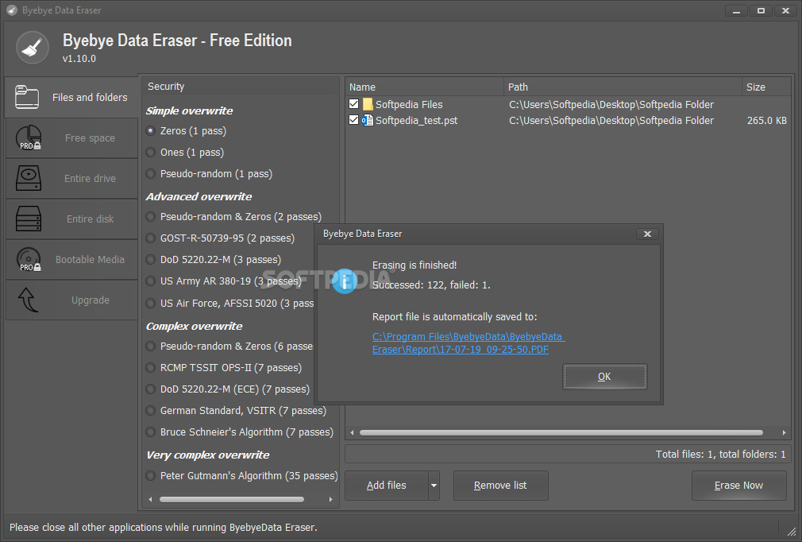Image resolution: width=802 pixels, height=542 pixels.
Task: Maximize the Byebye Data Eraser window
Action: click(761, 11)
